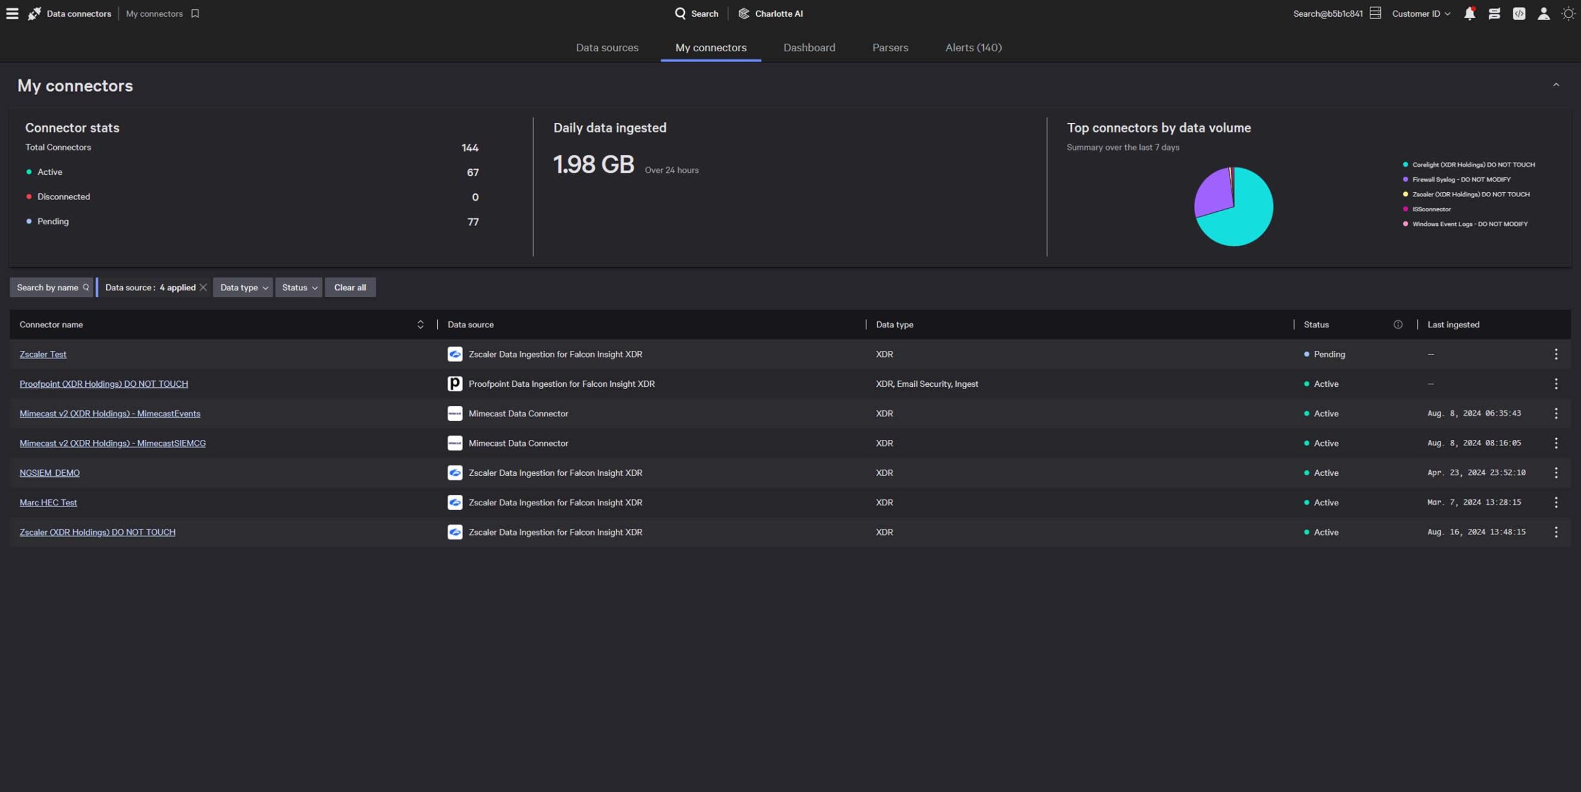
Task: Click the Status column header
Action: [x=1316, y=324]
